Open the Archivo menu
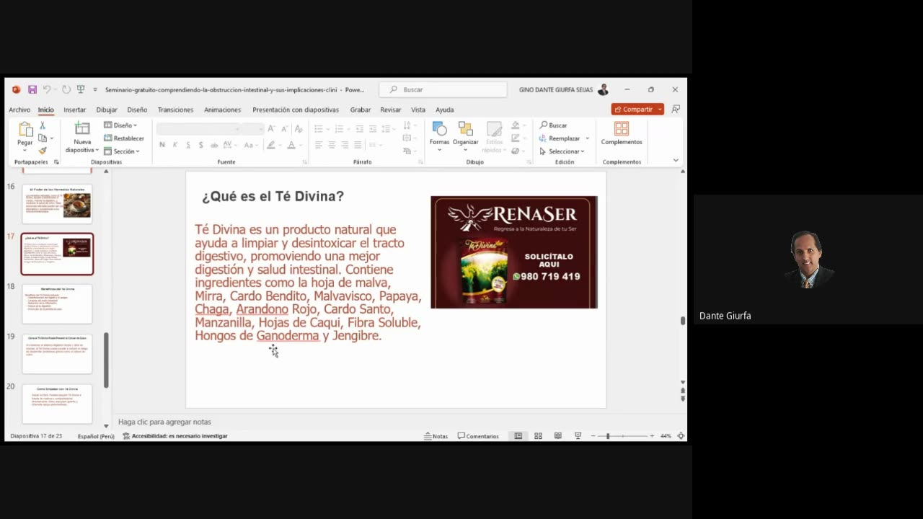Viewport: 923px width, 519px height. (19, 110)
